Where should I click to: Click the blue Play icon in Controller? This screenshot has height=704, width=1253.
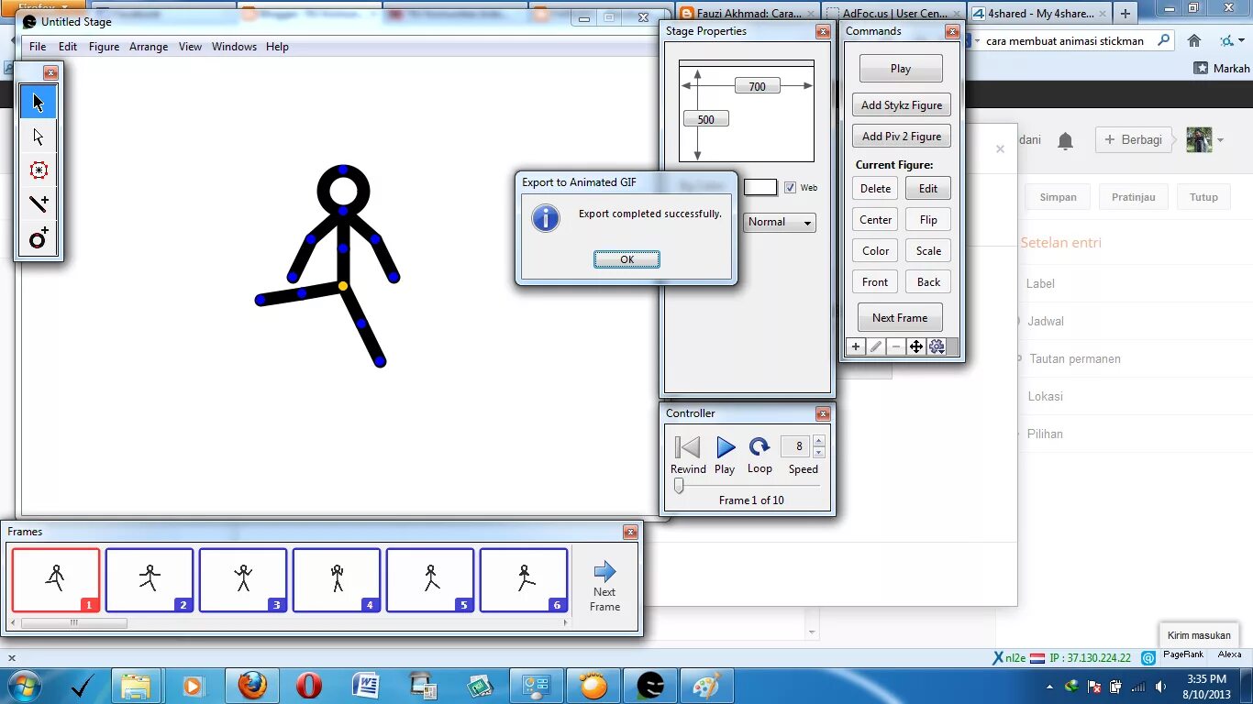[726, 447]
